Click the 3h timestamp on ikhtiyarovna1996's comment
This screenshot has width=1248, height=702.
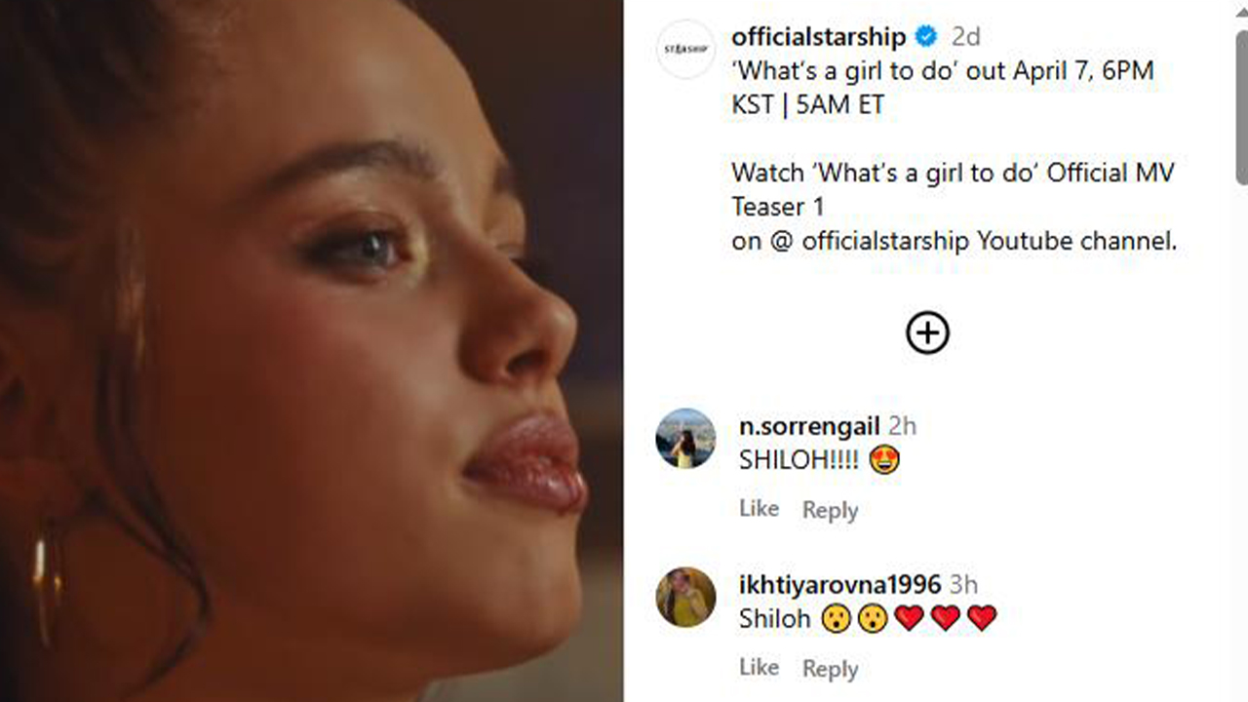(963, 585)
